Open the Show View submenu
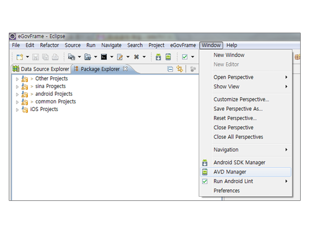The image size is (310, 233). (x=246, y=86)
